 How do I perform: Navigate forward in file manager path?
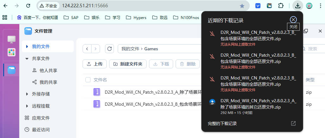[x=96, y=49]
